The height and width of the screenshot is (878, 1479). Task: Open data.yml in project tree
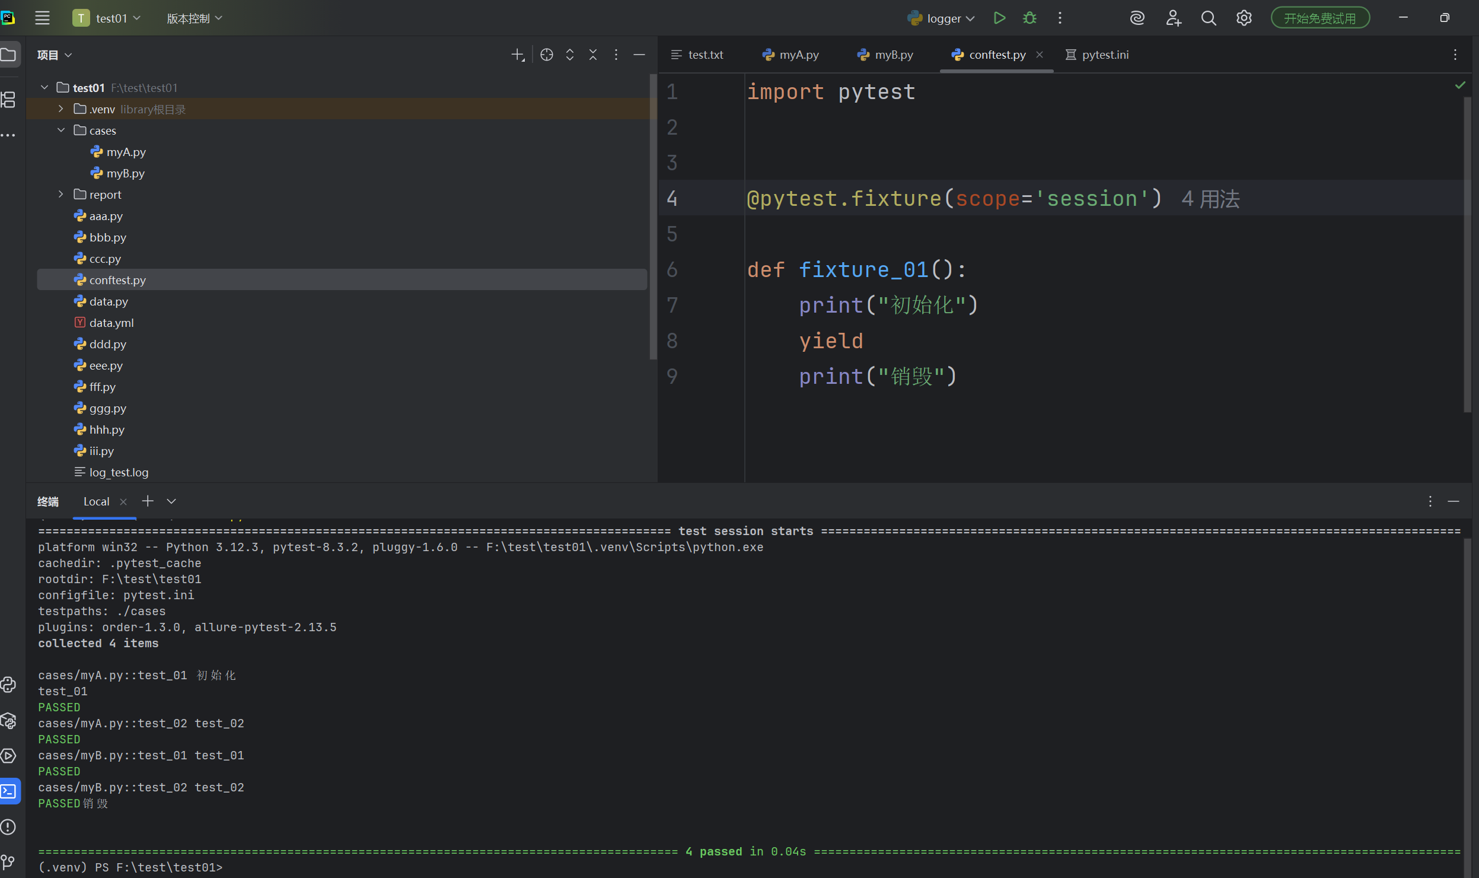(x=111, y=323)
